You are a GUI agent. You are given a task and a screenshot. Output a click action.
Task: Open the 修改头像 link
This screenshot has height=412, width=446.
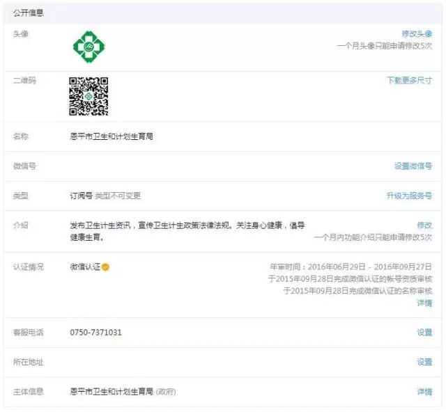pyautogui.click(x=417, y=34)
